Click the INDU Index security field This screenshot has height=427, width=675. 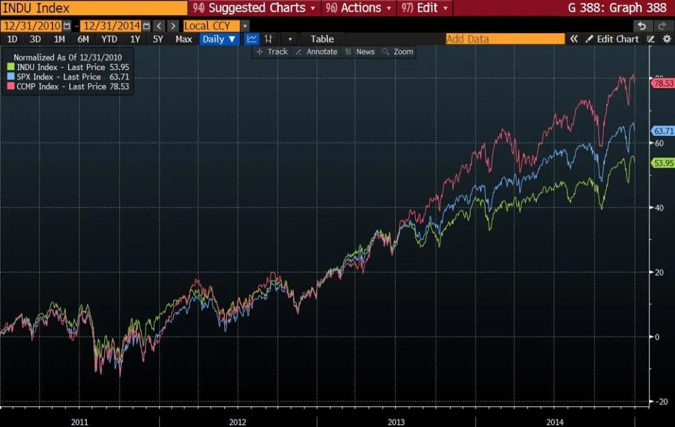tap(94, 8)
